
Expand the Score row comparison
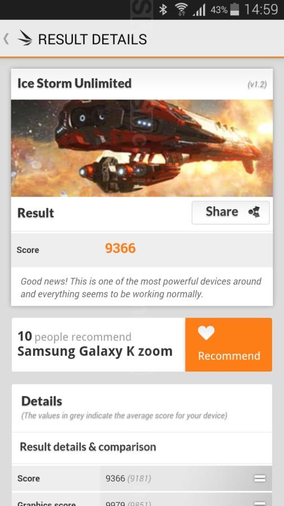coord(259,478)
